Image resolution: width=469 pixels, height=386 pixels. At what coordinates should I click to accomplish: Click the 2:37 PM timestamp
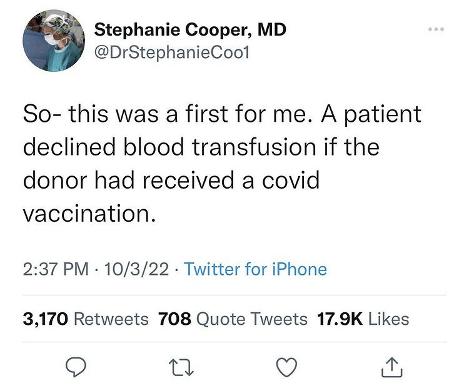tap(55, 269)
